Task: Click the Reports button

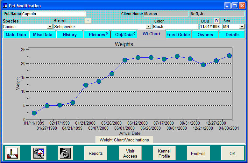Action: point(96,153)
